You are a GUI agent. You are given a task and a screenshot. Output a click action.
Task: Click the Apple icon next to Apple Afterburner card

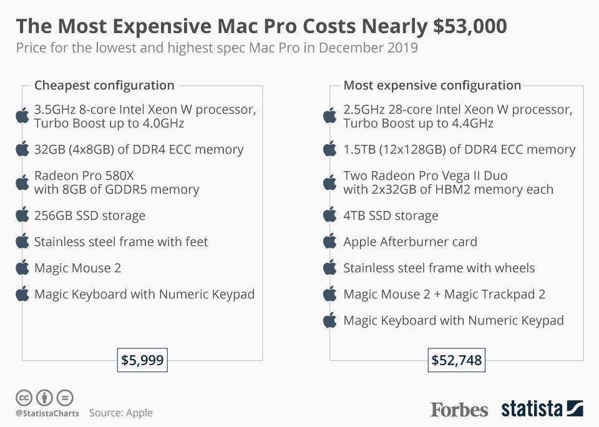click(x=330, y=242)
